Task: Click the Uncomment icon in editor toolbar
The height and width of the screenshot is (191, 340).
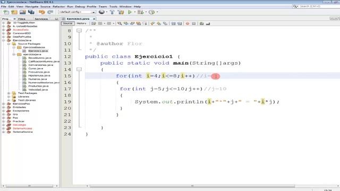Action: tap(208, 23)
